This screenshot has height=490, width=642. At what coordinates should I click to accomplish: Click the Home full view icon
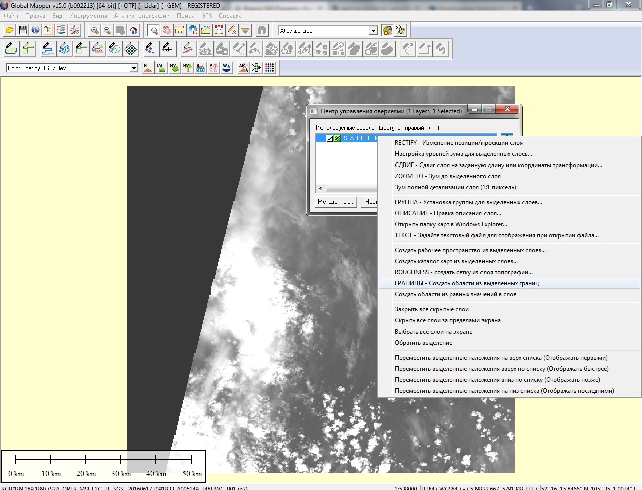point(133,31)
